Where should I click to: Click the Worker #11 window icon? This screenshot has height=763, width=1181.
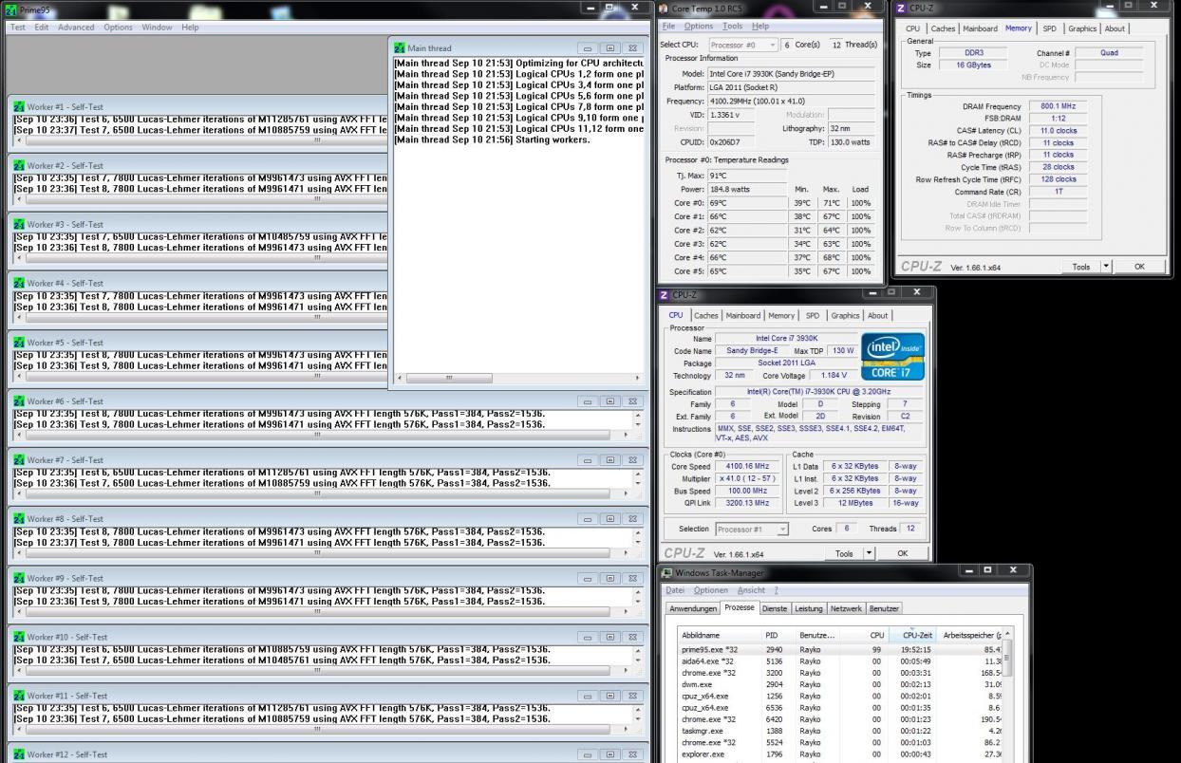(18, 695)
